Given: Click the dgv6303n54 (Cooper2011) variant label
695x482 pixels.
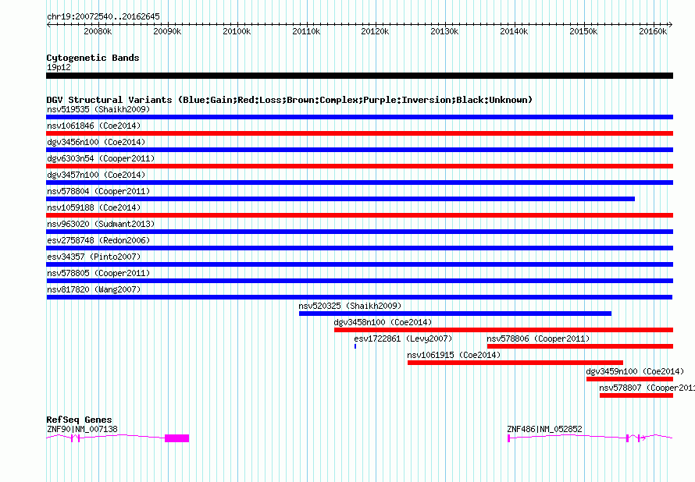Looking at the screenshot, I should [x=101, y=158].
